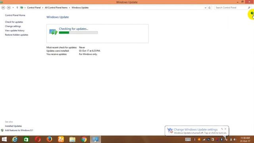Click Change Windows Update settings notification
This screenshot has height=143, width=254.
(196, 129)
